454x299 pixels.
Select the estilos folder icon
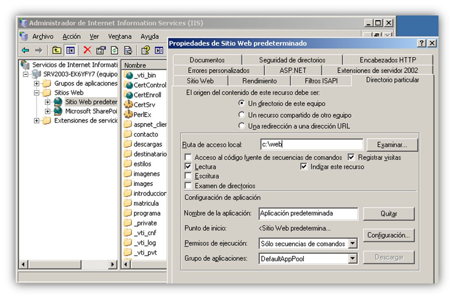pyautogui.click(x=128, y=164)
